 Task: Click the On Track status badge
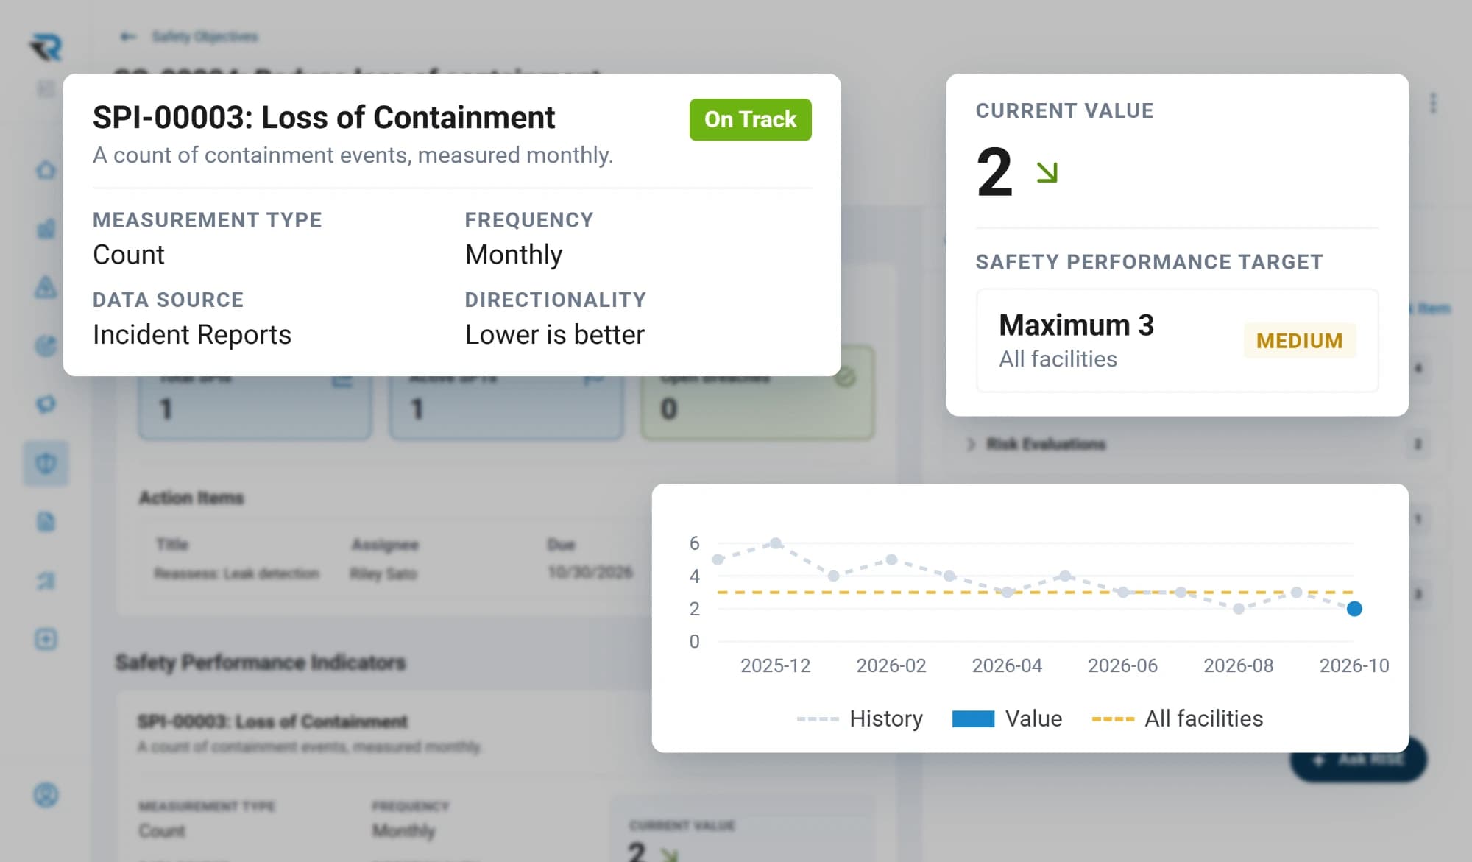pos(750,119)
